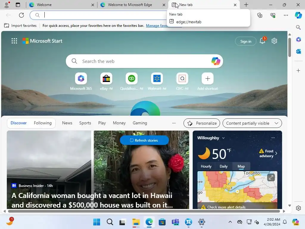This screenshot has width=305, height=229.
Task: Expand Willoughby location dropdown
Action: coord(223,138)
